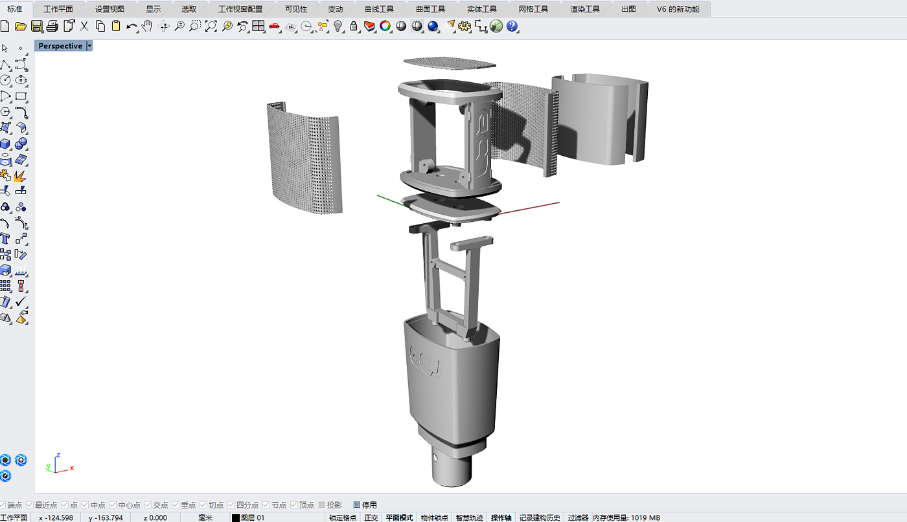This screenshot has height=522, width=907.
Task: Click the Explode tool icon
Action: pos(21,176)
